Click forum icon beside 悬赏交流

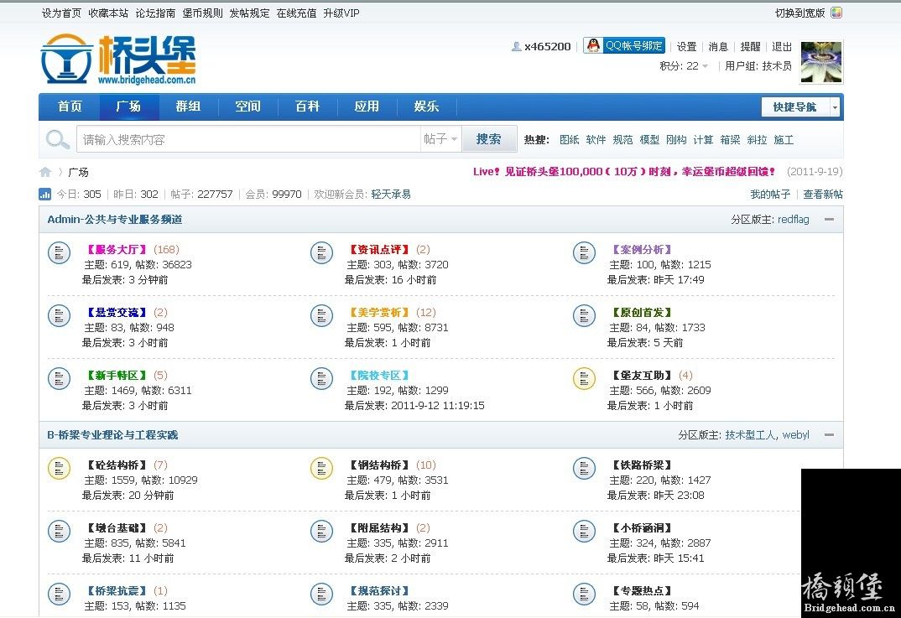(x=59, y=315)
